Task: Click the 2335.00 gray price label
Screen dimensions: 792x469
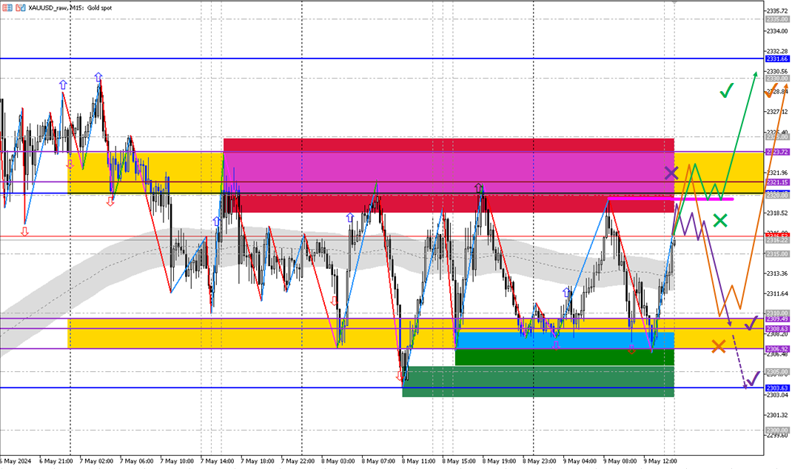Action: point(777,19)
